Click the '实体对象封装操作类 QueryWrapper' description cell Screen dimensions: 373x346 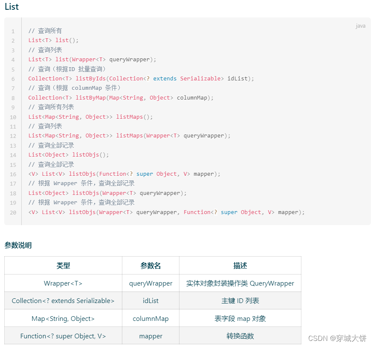click(240, 283)
